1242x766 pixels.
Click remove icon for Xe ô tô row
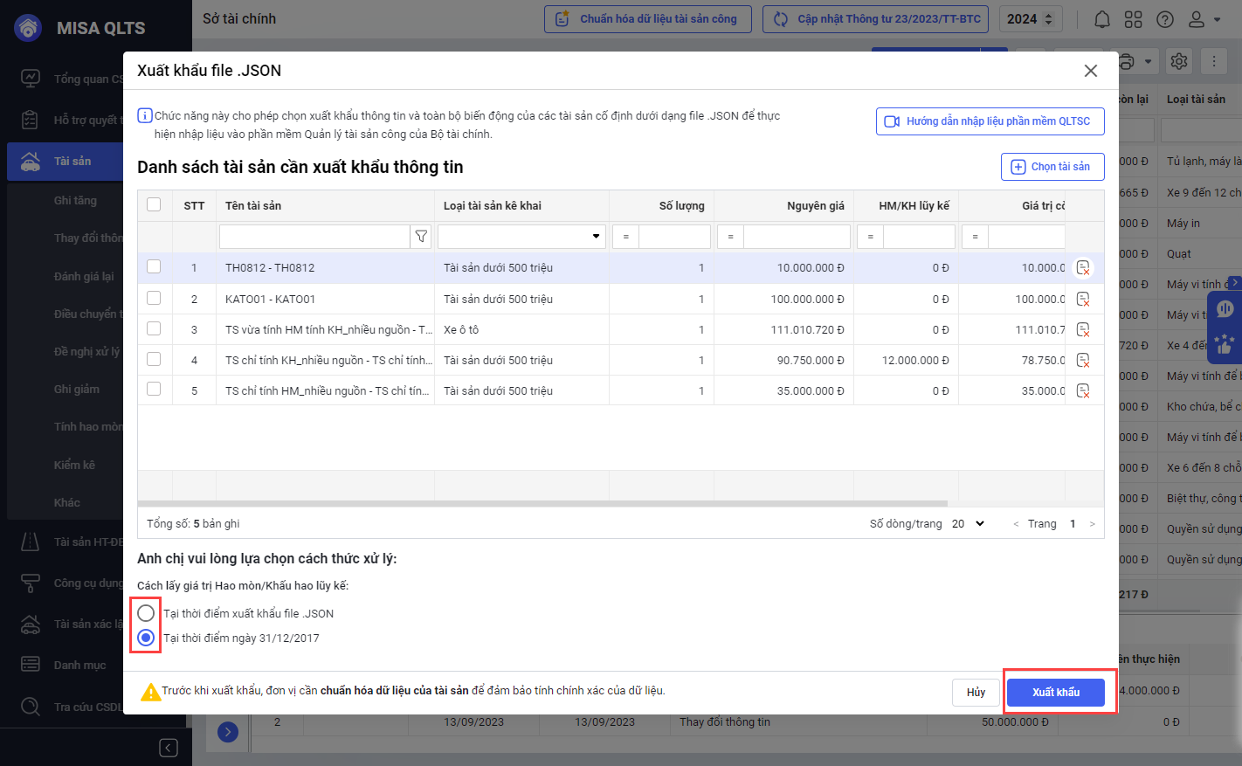point(1083,330)
